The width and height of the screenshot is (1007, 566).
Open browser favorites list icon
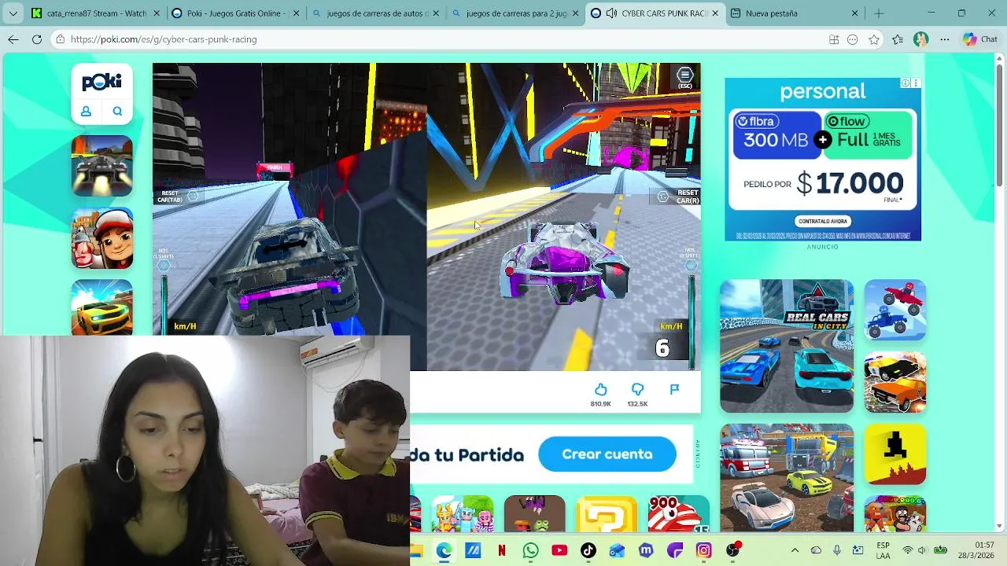pyautogui.click(x=898, y=39)
